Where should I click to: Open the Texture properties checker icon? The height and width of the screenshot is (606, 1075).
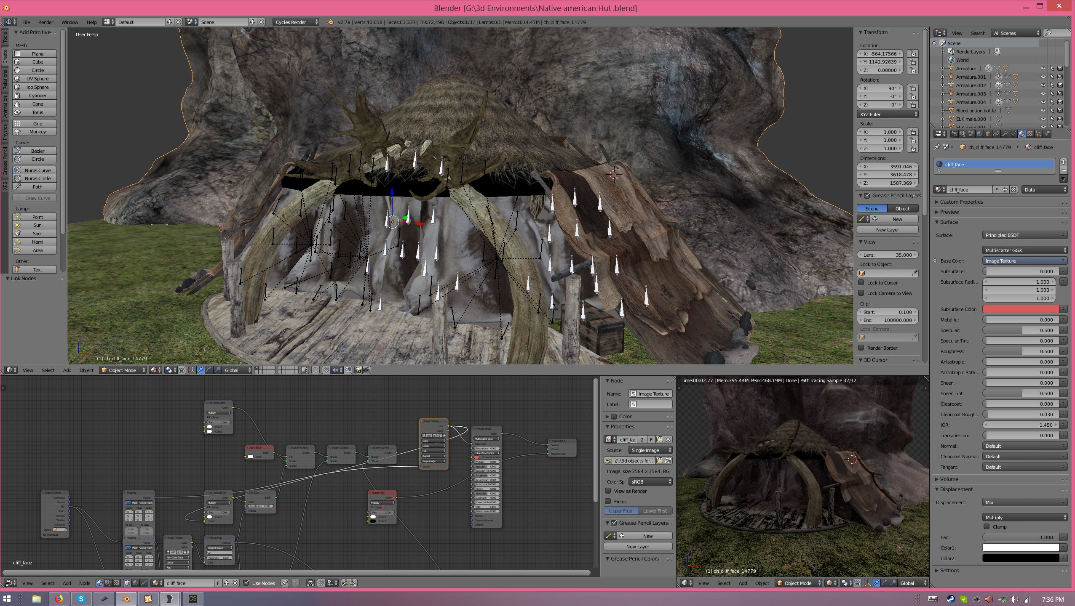click(1030, 134)
